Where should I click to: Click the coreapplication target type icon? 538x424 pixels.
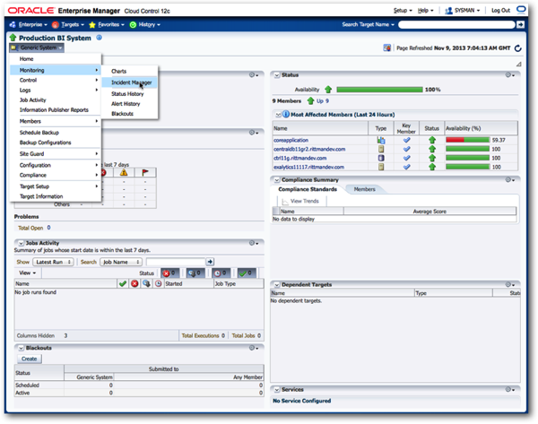381,140
